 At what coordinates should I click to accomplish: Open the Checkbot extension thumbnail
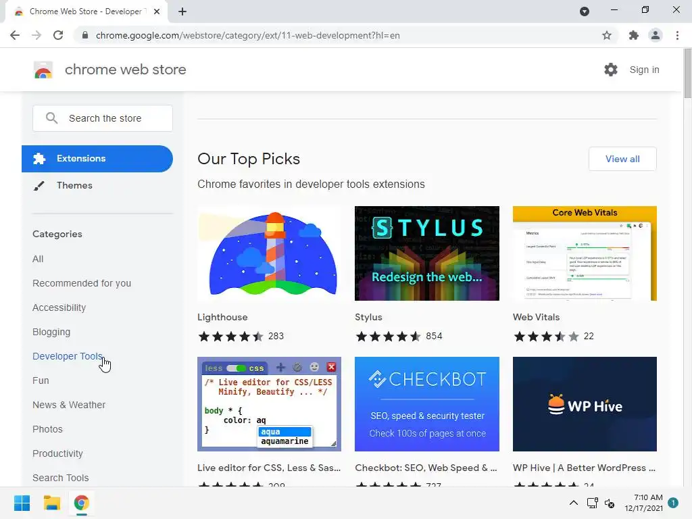pyautogui.click(x=427, y=404)
